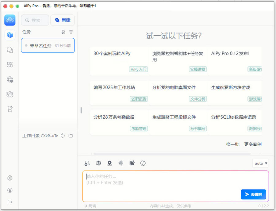Screen dimensions: 276x211
Task: Open the working directory folder icon
Action: tap(71, 136)
